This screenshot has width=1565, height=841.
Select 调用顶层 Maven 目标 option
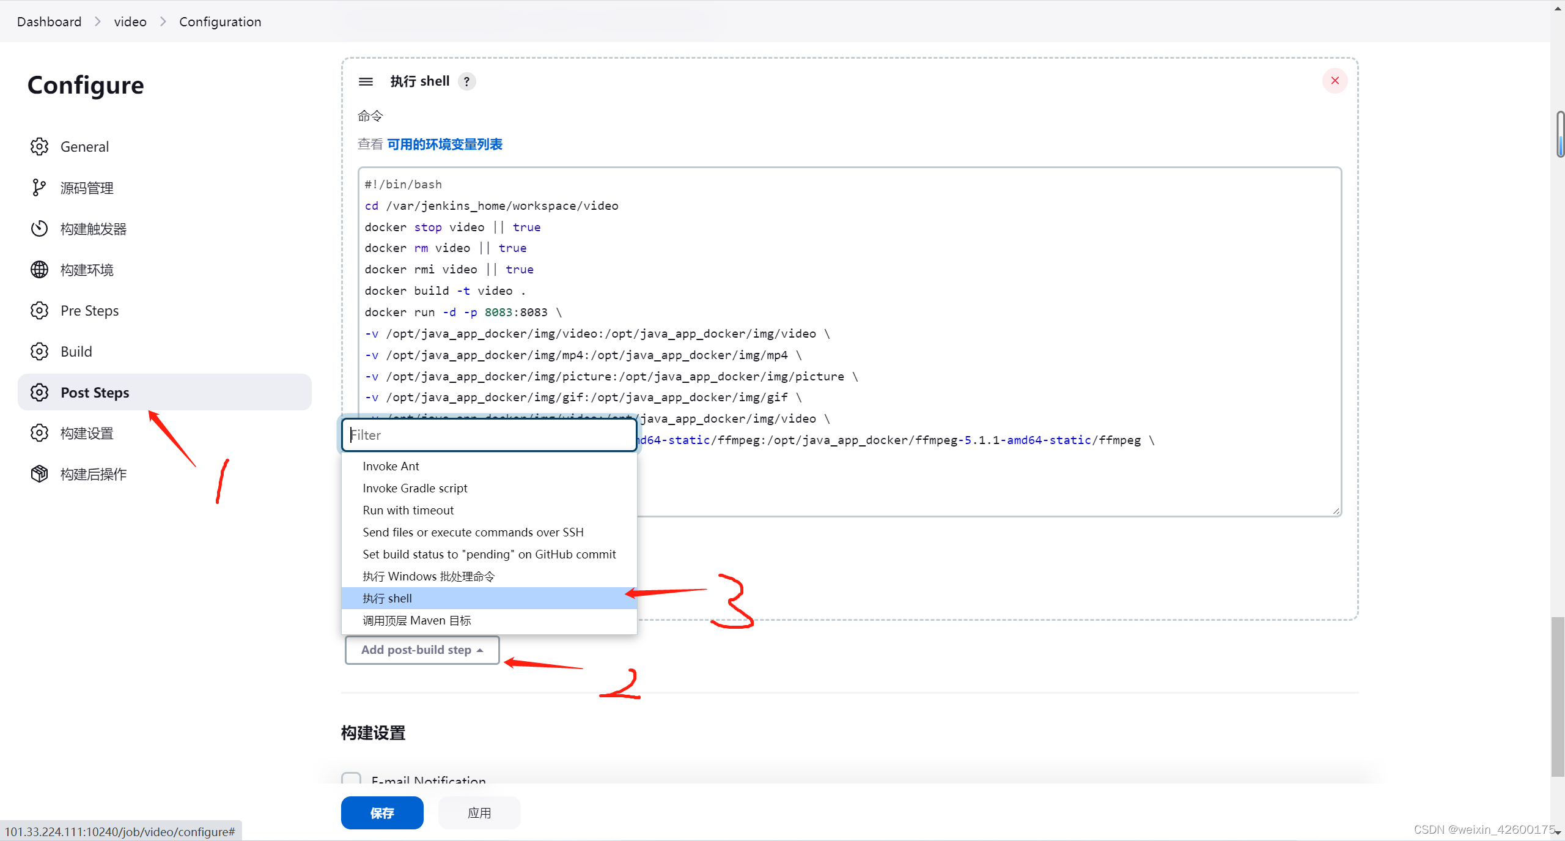pyautogui.click(x=416, y=620)
